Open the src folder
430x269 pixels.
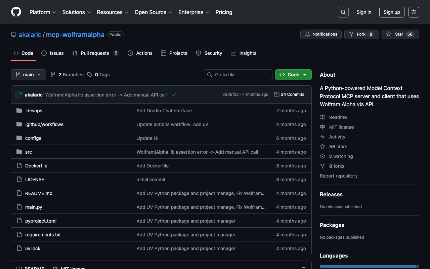[x=29, y=152]
